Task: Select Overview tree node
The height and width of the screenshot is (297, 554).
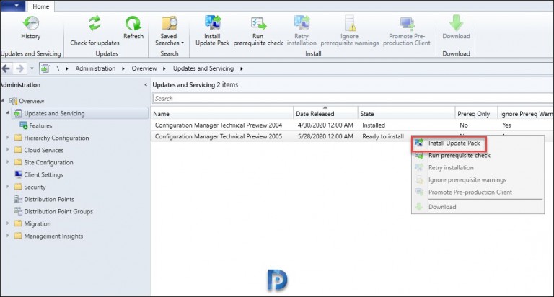Action: click(32, 101)
